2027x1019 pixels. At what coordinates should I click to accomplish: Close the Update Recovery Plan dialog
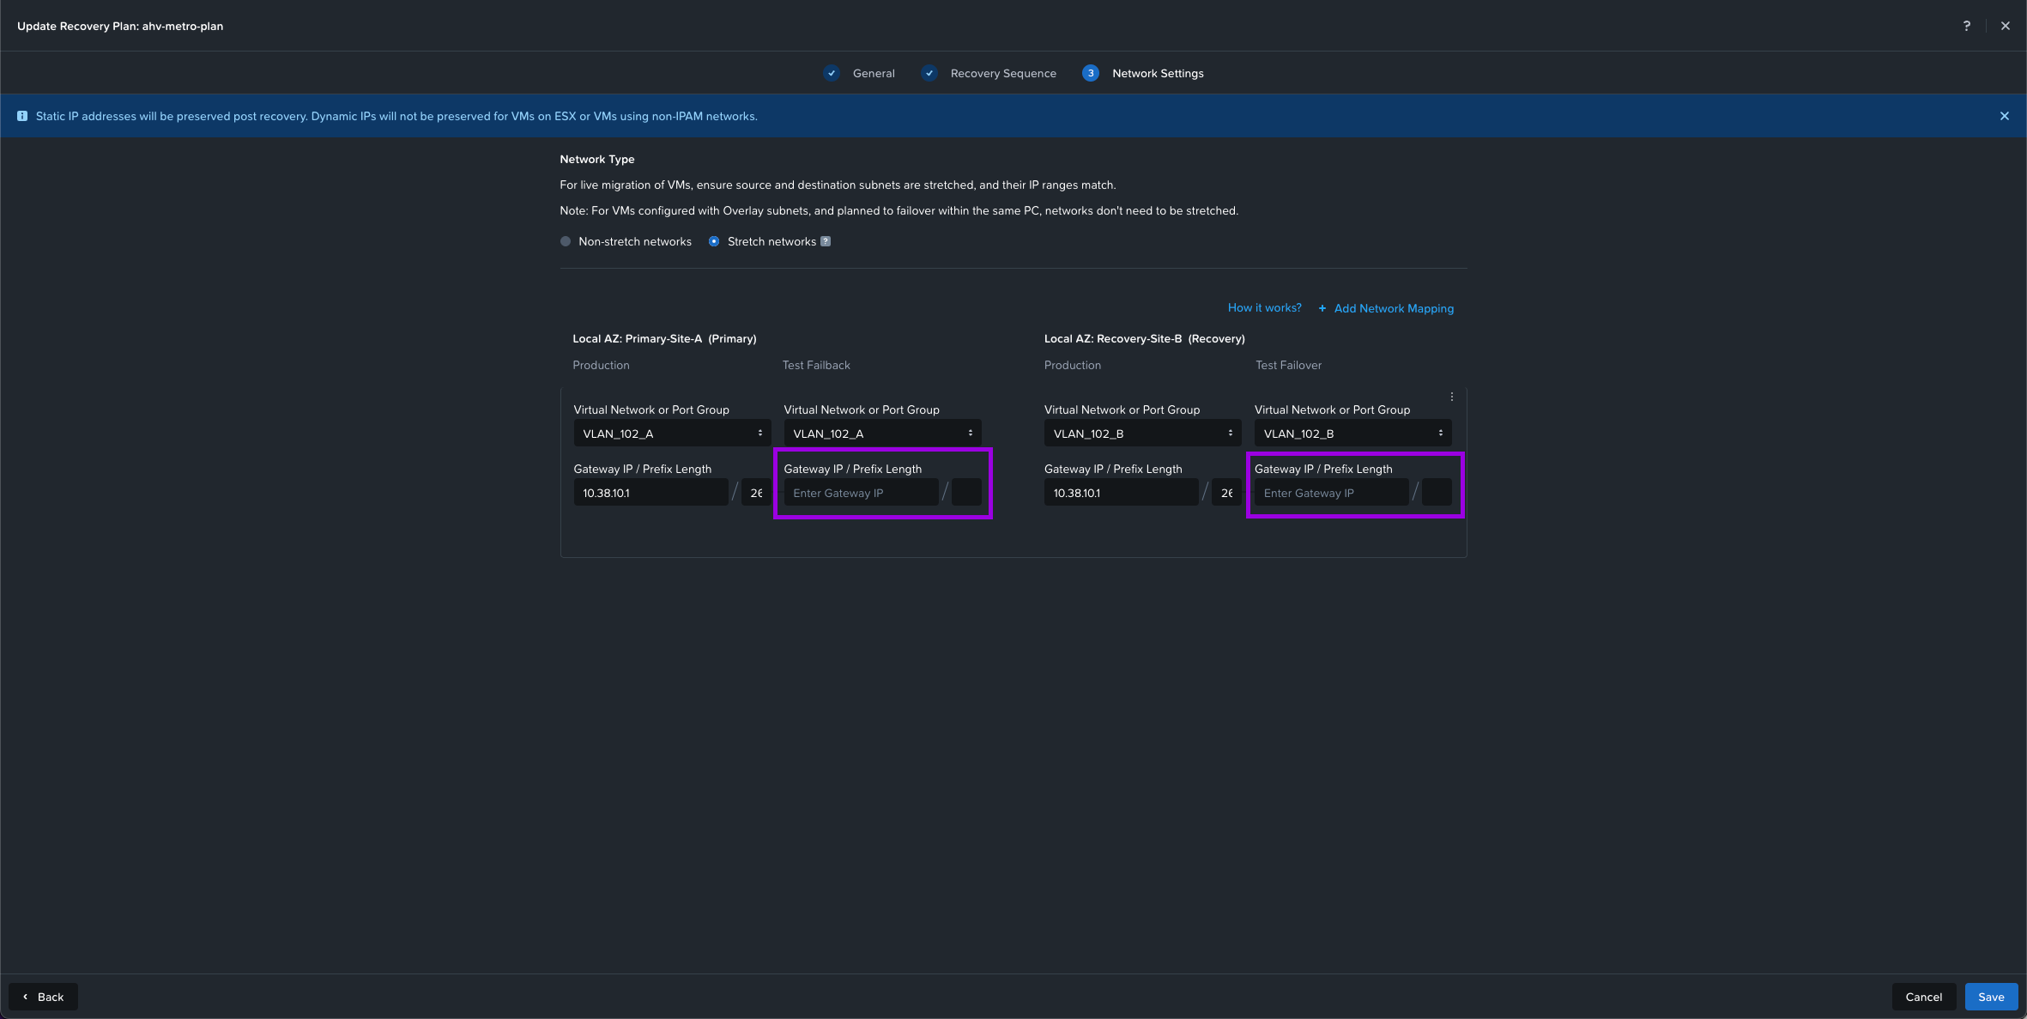(2006, 26)
